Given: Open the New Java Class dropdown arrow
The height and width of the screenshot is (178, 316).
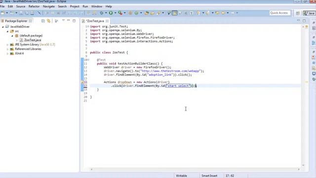Looking at the screenshot, I should (141, 13).
